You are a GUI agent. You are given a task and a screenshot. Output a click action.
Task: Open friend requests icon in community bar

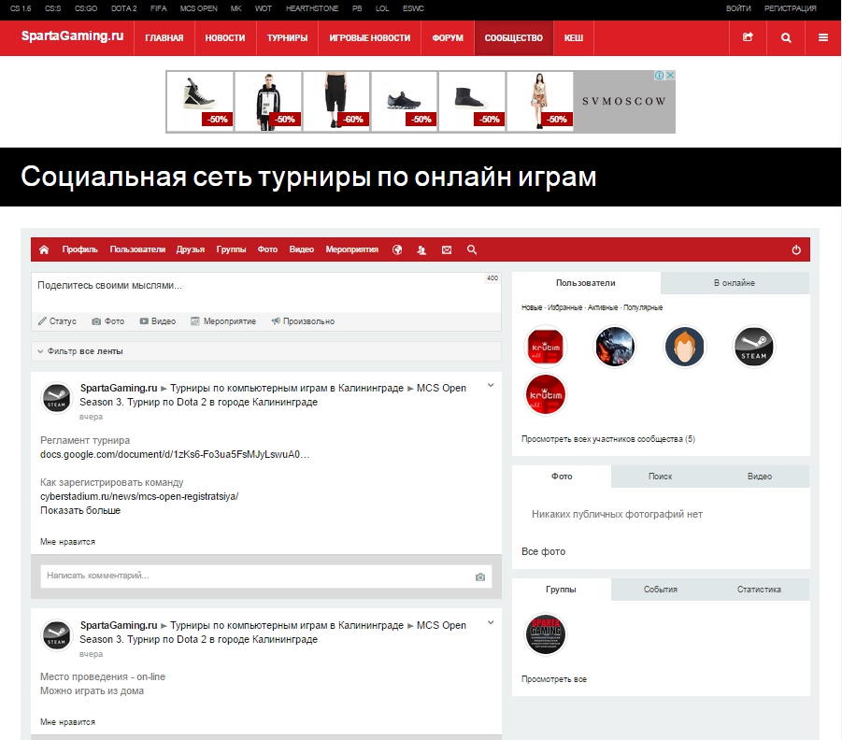422,249
